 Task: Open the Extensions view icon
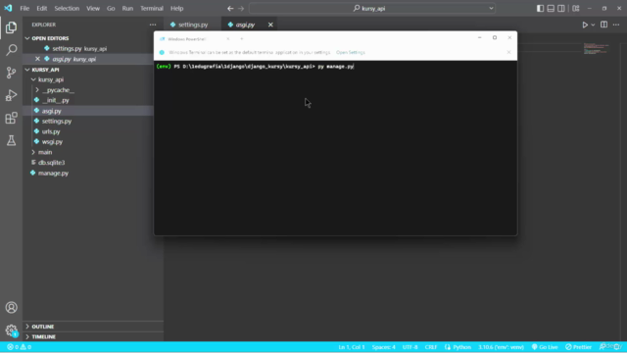(11, 118)
